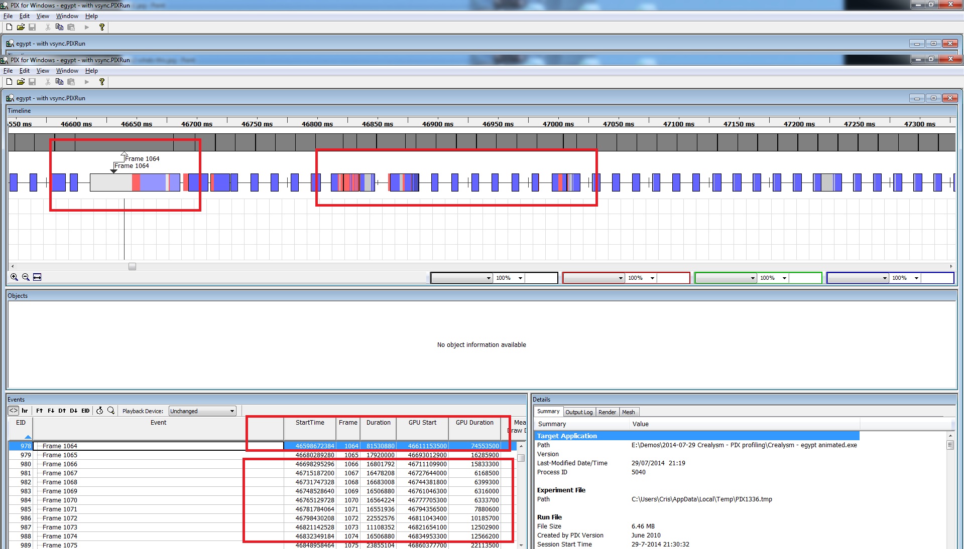Sort events by StartTime column header
This screenshot has width=964, height=549.
click(x=310, y=423)
